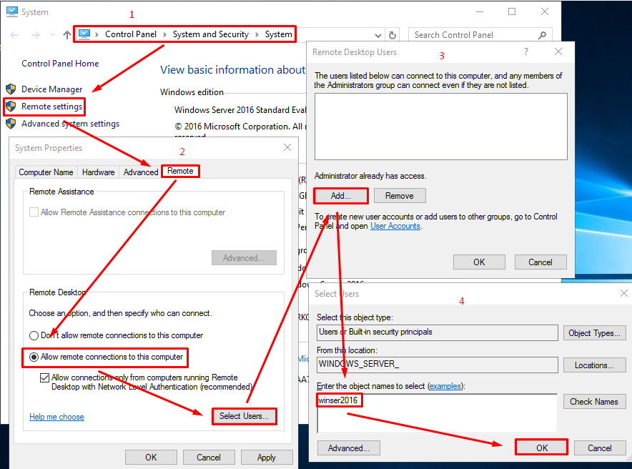
Task: Open the recent locations dropdown arrow
Action: pos(52,35)
